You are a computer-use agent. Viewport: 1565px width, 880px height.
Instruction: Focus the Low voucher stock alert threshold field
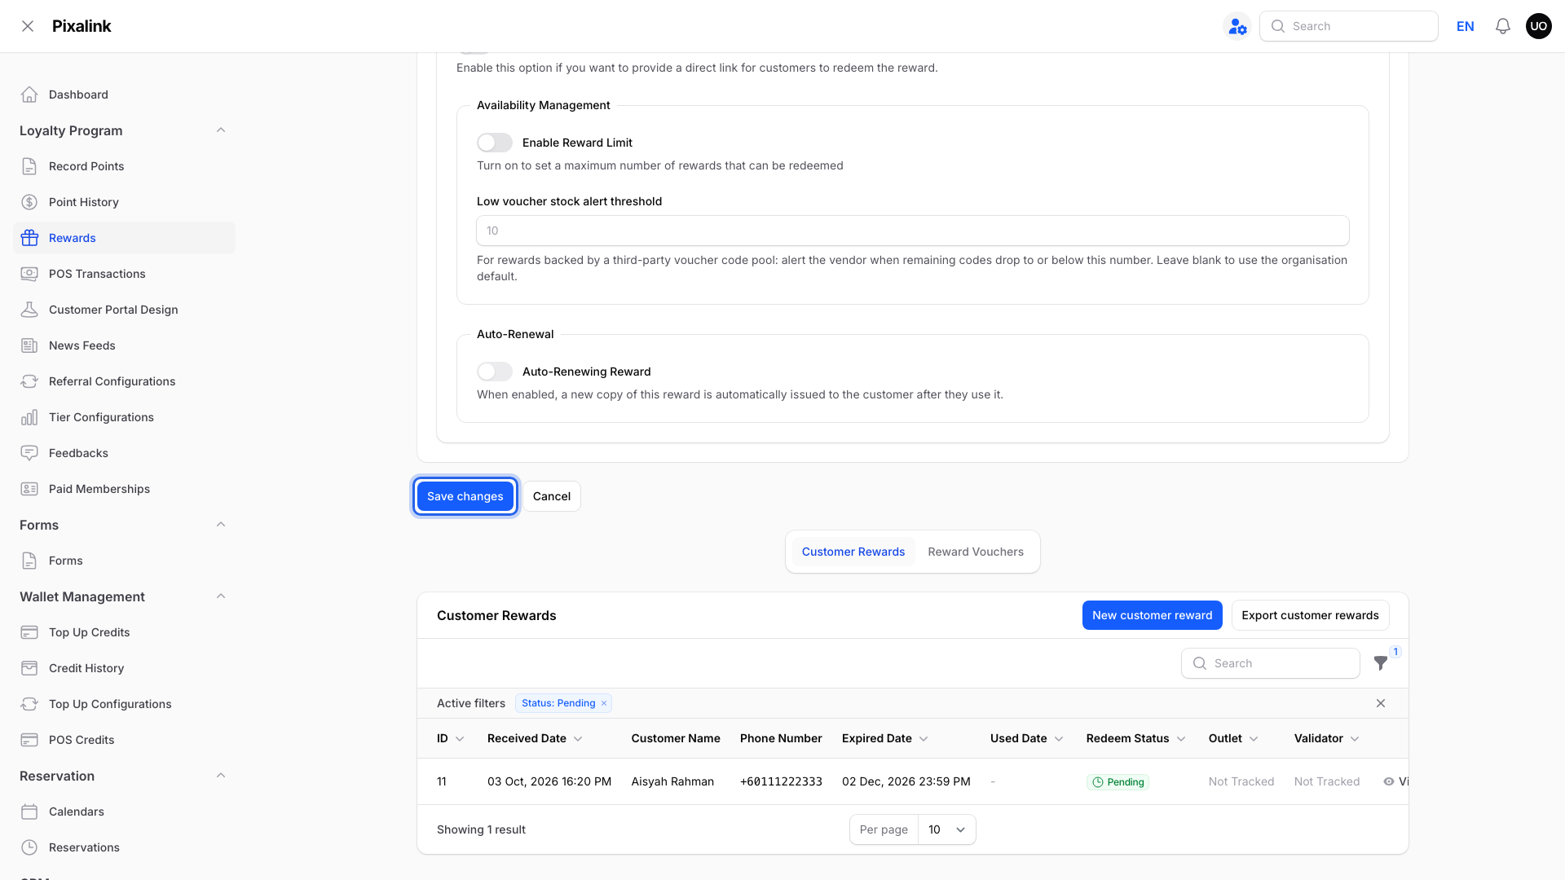(913, 231)
